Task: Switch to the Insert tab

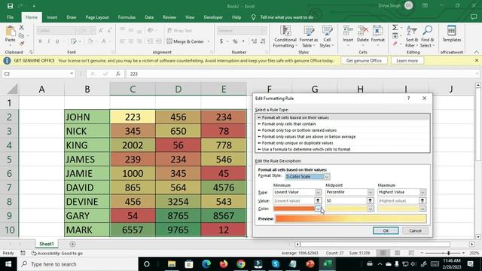Action: click(52, 17)
